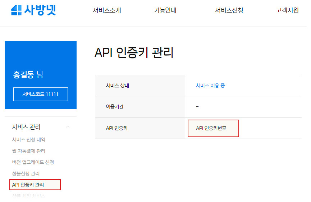Select the 서비스 관리 sidebar heading

(26, 127)
